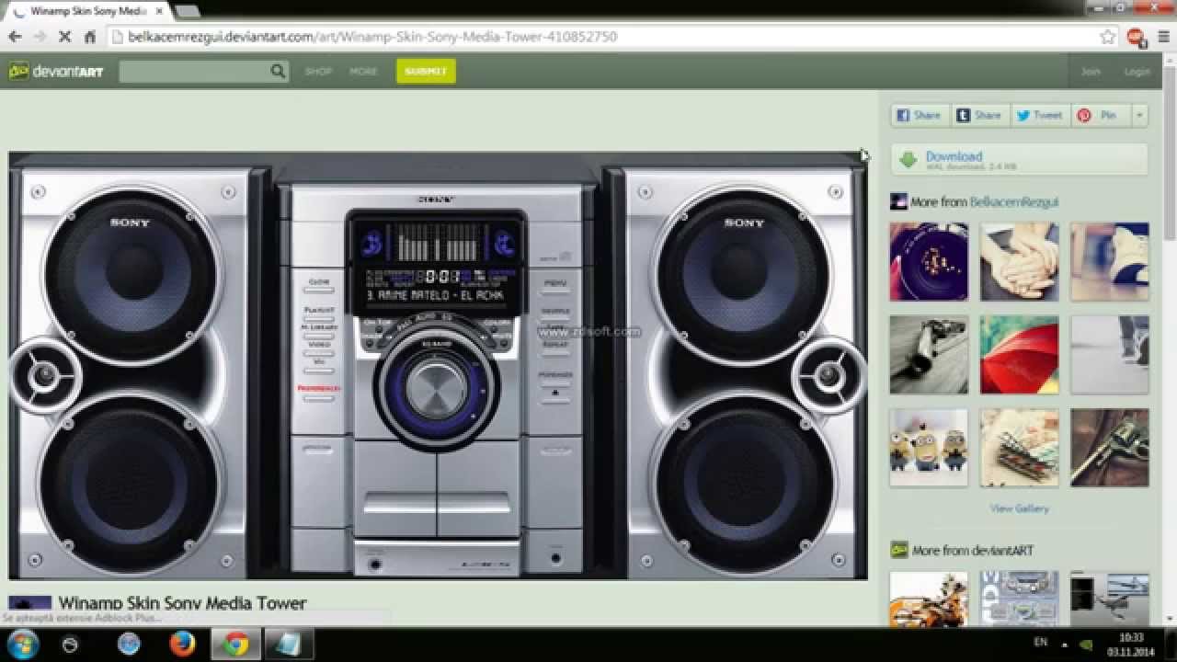Click the Chrome taskbar icon
Screen dimensions: 1177x662
click(x=235, y=645)
